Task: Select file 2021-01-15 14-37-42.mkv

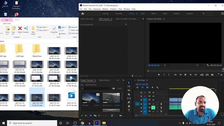Action: 71,98
